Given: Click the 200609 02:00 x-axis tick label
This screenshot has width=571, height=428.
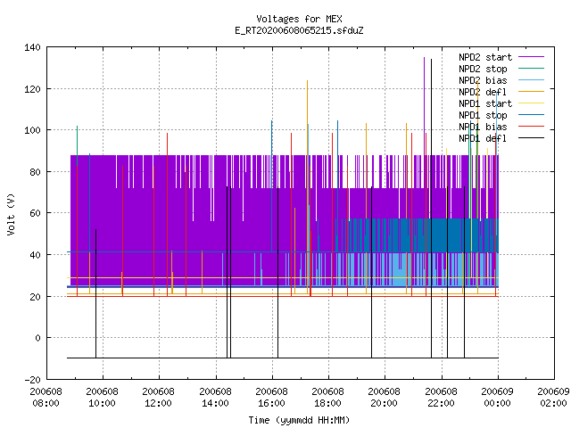Looking at the screenshot, I should click(553, 398).
